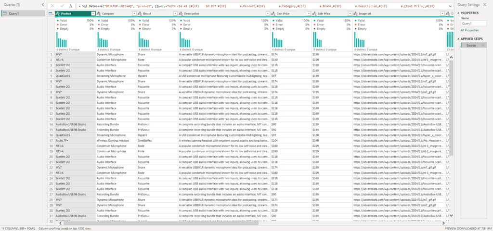
Task: Open the All Properties link
Action: tap(470, 30)
